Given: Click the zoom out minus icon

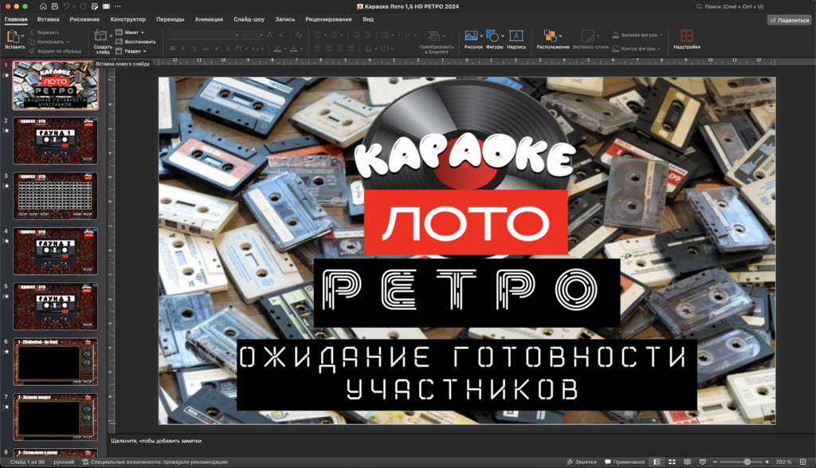Looking at the screenshot, I should coord(715,462).
